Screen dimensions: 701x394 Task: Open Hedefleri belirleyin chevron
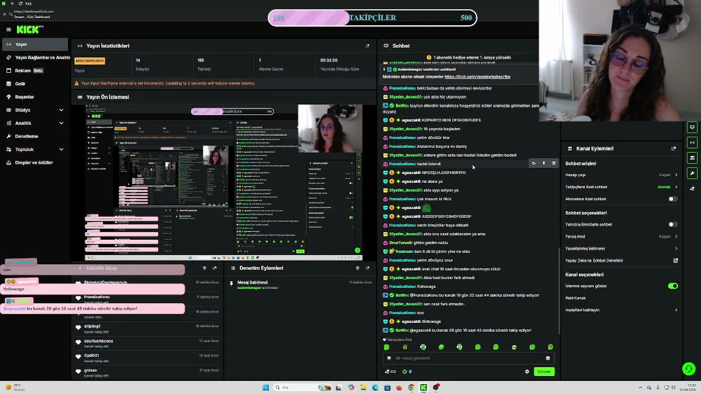point(676,310)
